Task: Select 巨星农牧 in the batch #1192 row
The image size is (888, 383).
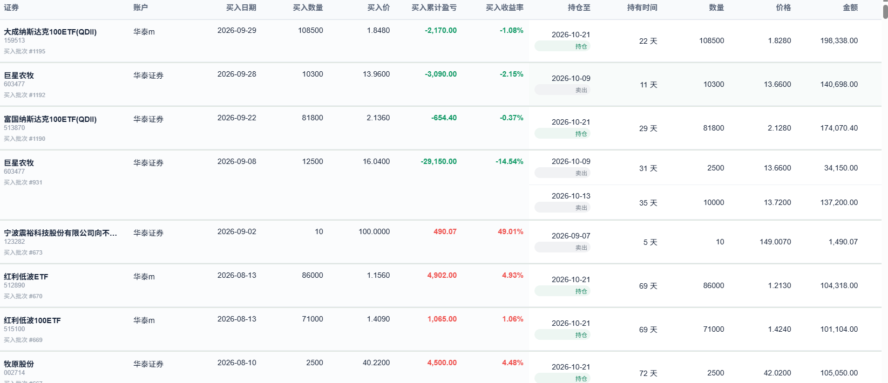Action: tap(19, 76)
